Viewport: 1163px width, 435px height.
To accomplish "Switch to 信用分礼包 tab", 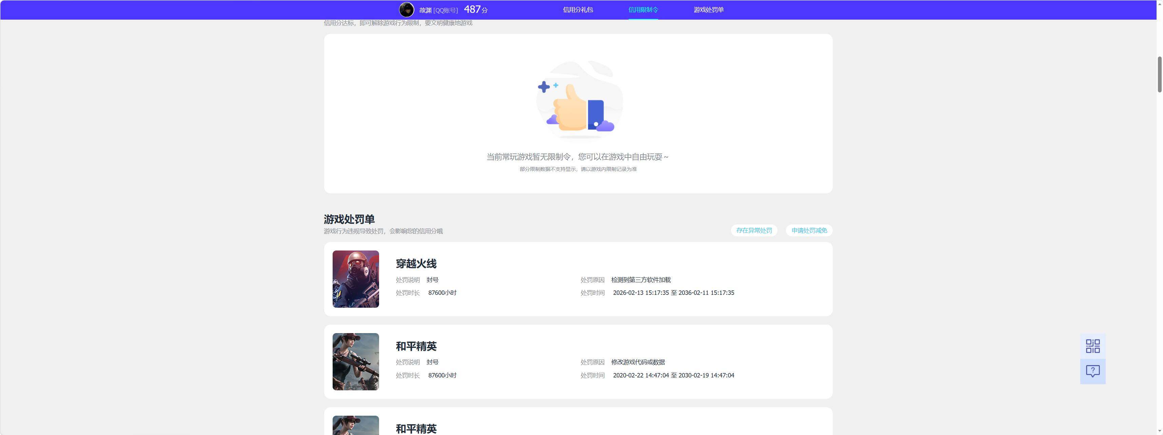I will 578,10.
